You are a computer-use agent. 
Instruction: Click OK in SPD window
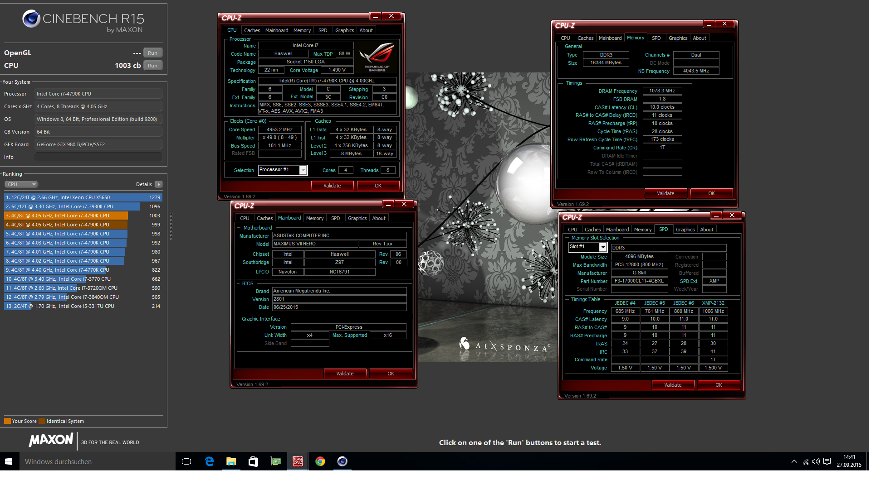pyautogui.click(x=719, y=385)
